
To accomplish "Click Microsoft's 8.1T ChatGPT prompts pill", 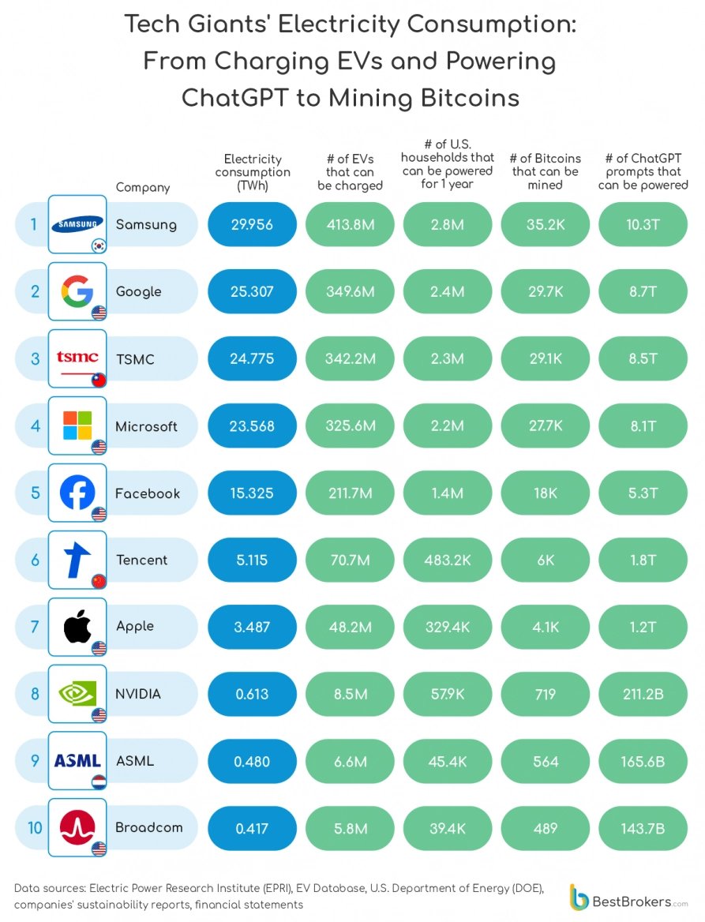I will [x=643, y=426].
